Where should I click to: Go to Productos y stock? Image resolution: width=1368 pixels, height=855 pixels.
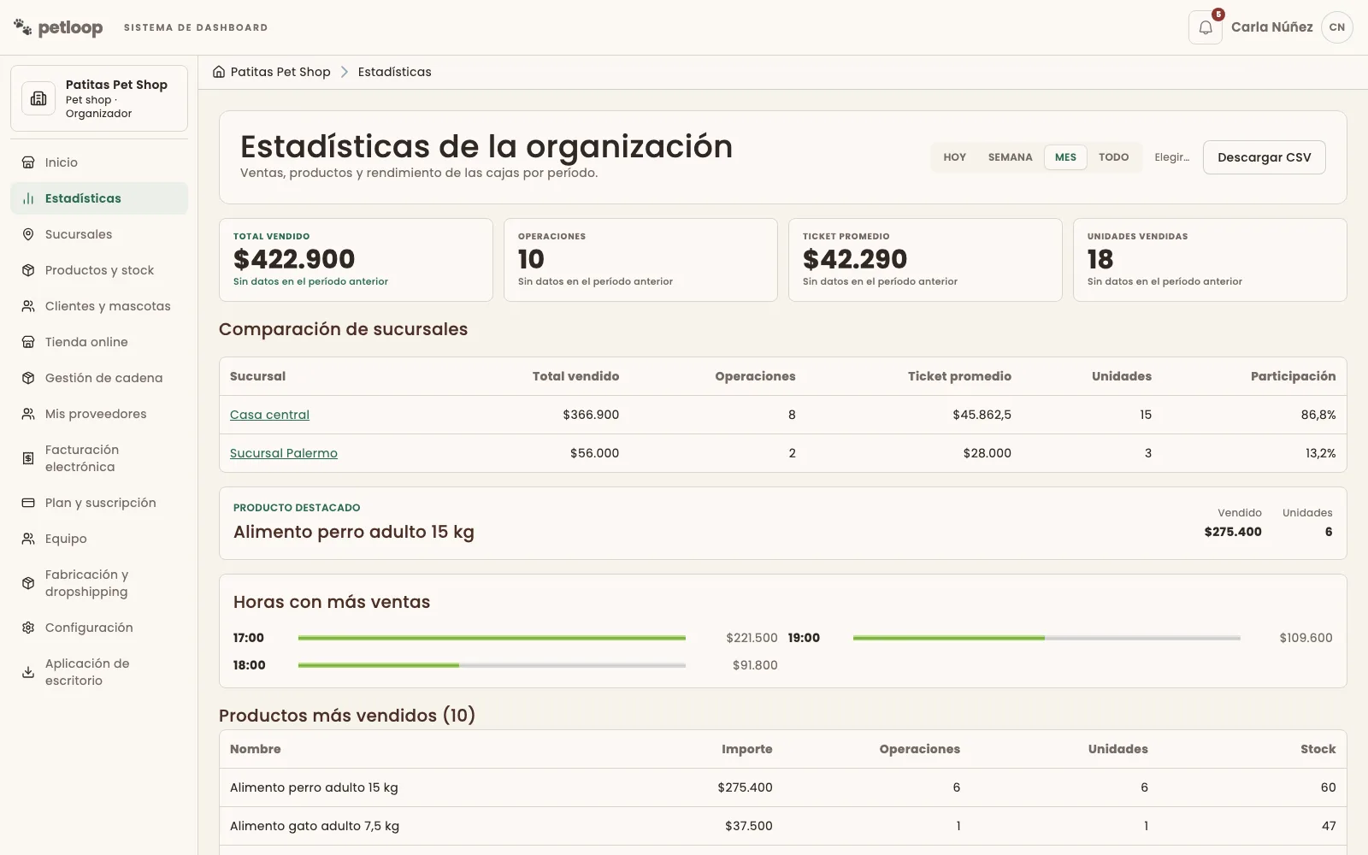pos(99,270)
